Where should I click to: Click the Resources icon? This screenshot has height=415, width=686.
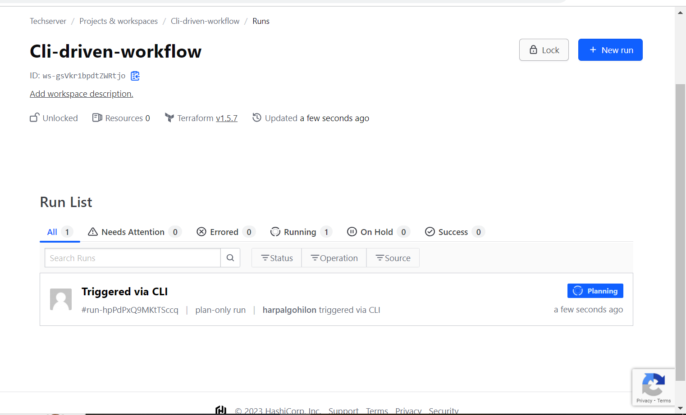(97, 118)
